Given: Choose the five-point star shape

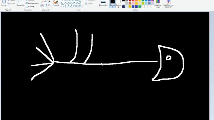Looking at the screenshot, I should pos(68,6).
